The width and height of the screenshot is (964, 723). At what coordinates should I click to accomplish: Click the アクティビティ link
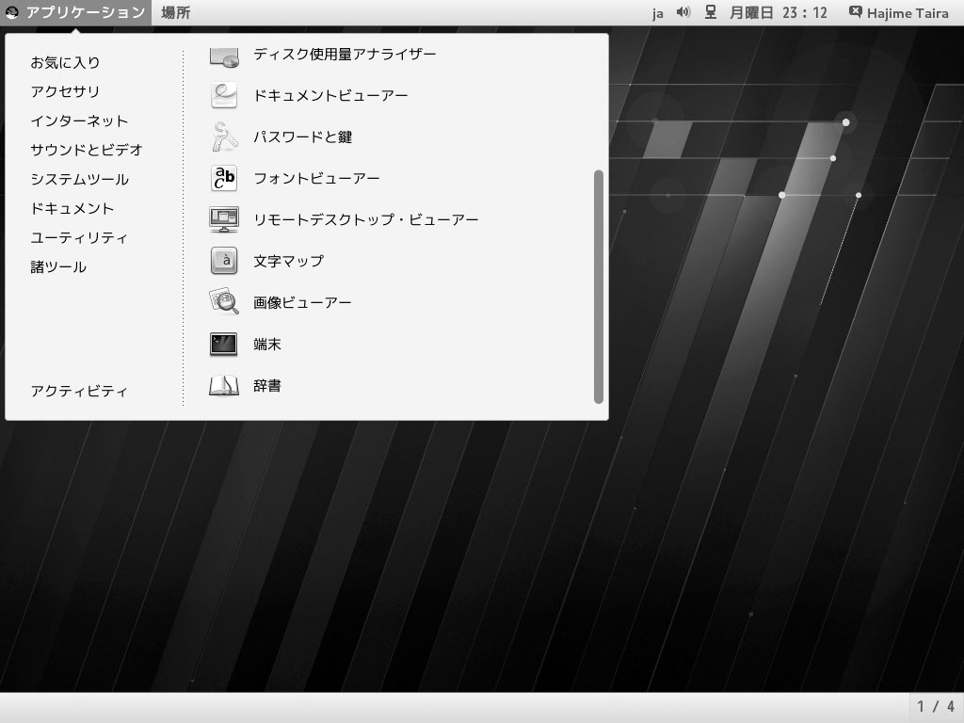[79, 391]
